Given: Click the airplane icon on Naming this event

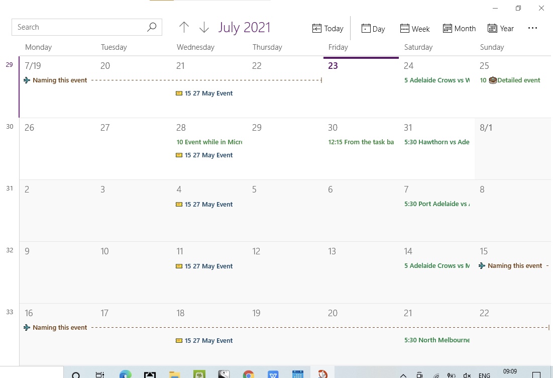Looking at the screenshot, I should pyautogui.click(x=27, y=80).
